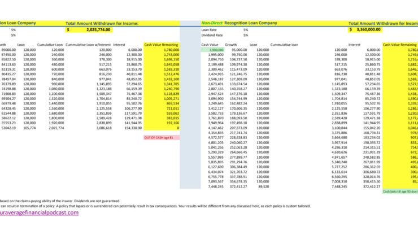The height and width of the screenshot is (226, 418).
Task: Click the 'Cummulative Loan w/Interest' column header
Action: tap(88, 45)
